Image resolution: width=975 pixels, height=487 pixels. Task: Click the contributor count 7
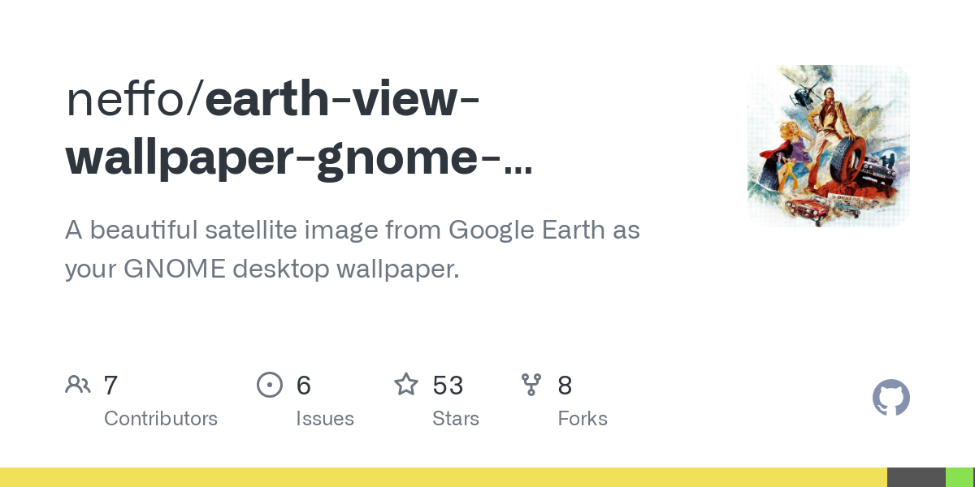pyautogui.click(x=111, y=385)
